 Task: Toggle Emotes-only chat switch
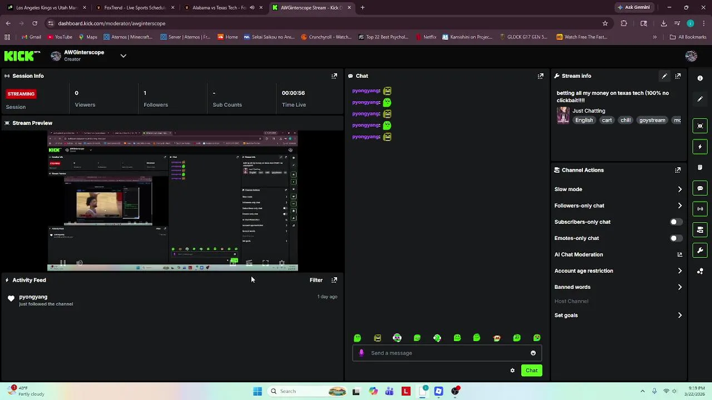675,238
